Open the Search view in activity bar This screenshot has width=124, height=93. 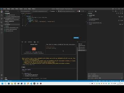2,15
